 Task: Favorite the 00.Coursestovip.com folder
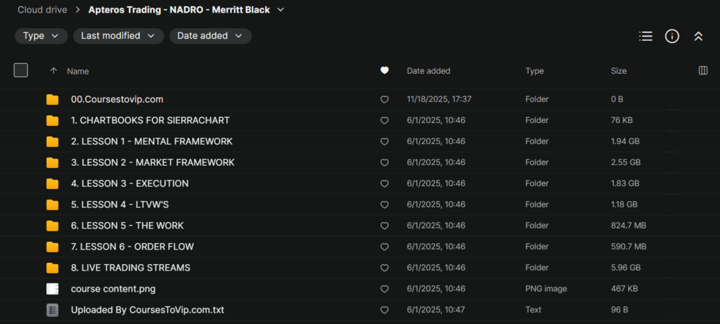coord(384,100)
